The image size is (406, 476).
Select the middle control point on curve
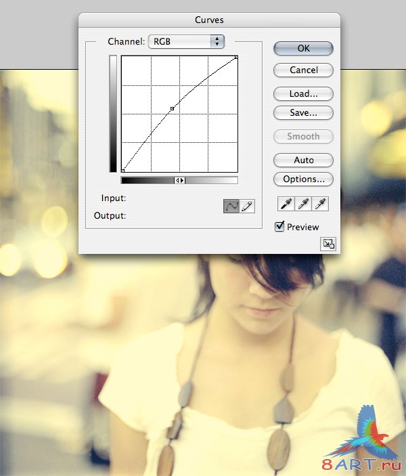(x=172, y=108)
